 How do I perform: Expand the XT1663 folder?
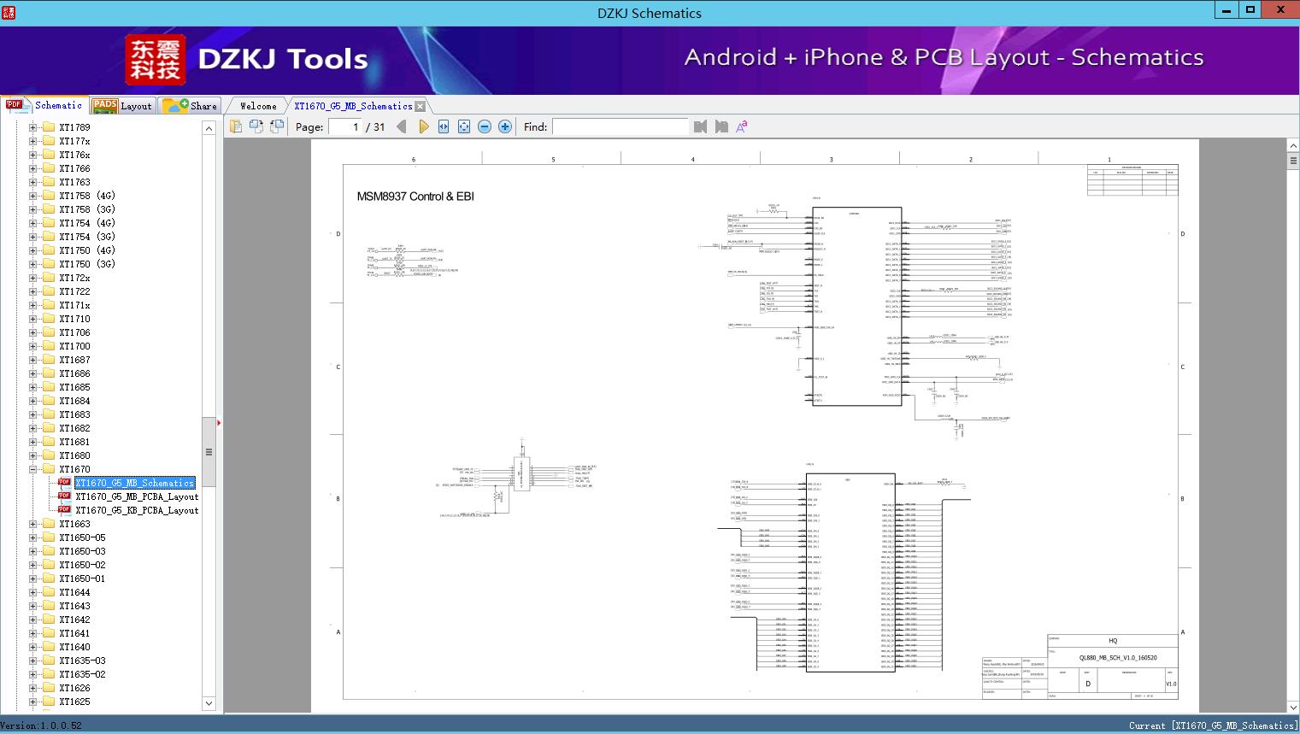(33, 524)
